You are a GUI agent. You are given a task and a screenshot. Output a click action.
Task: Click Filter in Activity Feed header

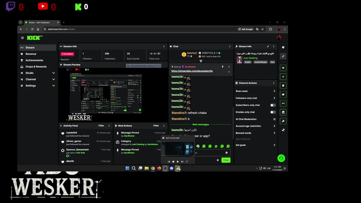[x=101, y=126]
